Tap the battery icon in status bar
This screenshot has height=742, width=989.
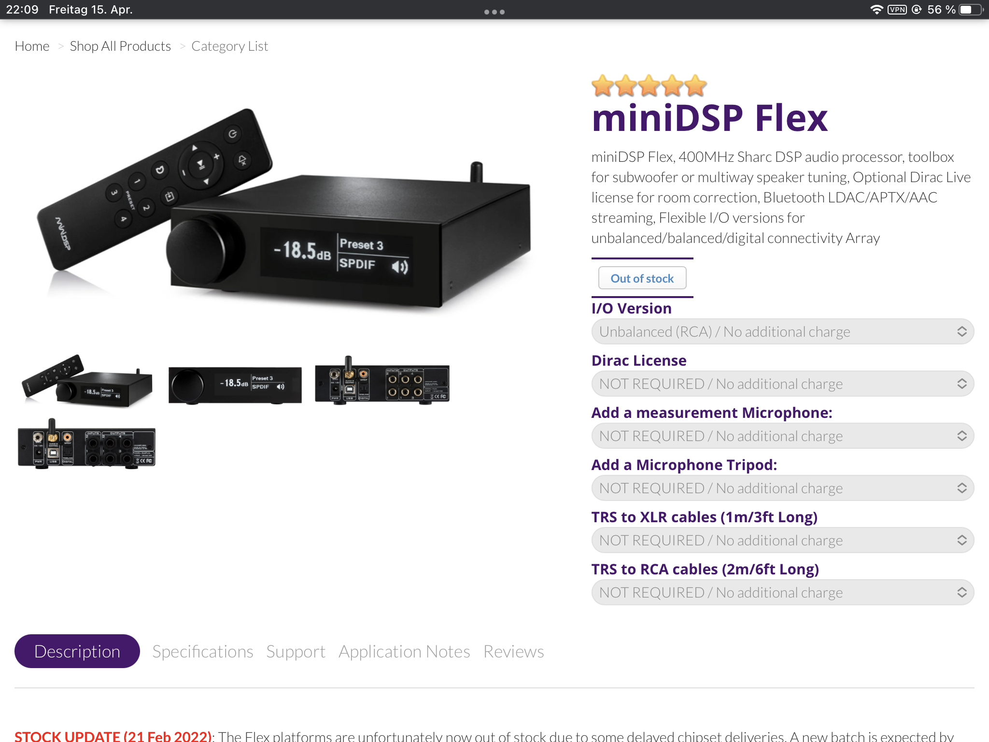point(972,10)
